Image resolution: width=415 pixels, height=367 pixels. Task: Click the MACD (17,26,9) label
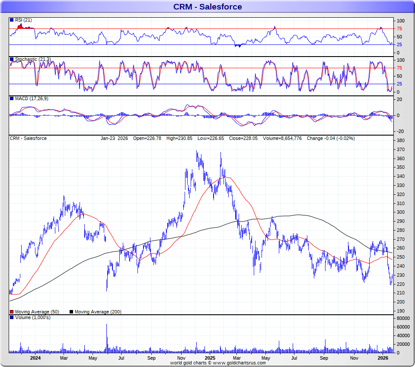coord(32,98)
